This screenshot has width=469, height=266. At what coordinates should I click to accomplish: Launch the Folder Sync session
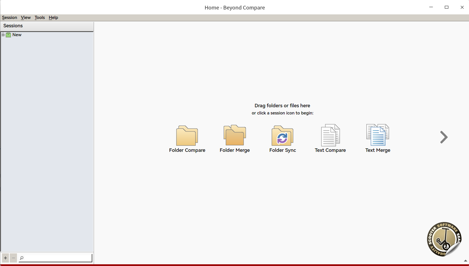point(282,139)
